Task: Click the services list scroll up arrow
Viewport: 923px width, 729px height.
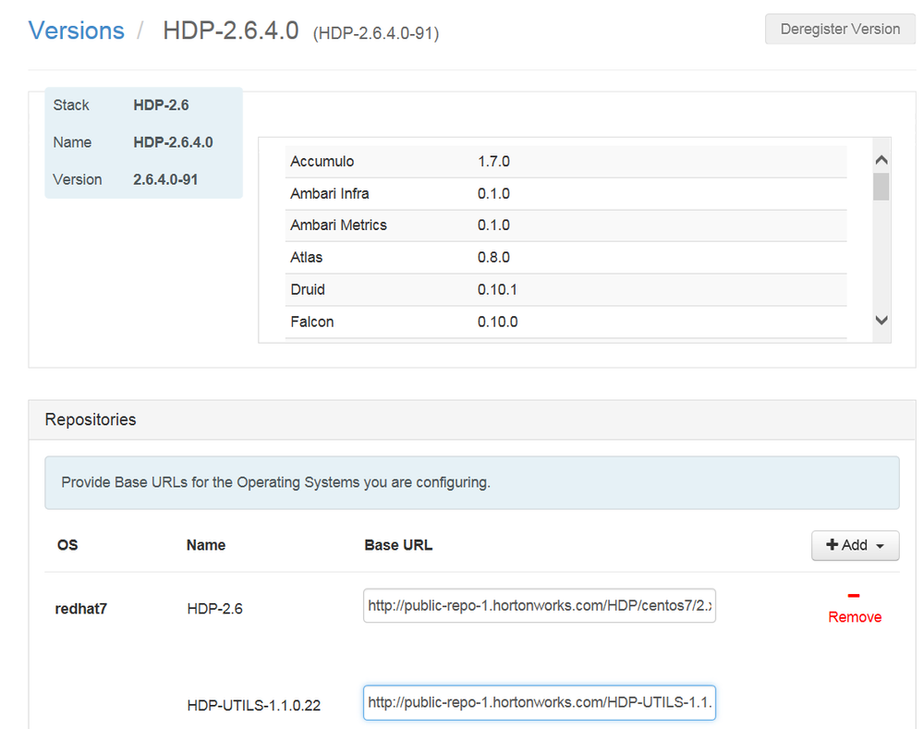Action: (880, 160)
